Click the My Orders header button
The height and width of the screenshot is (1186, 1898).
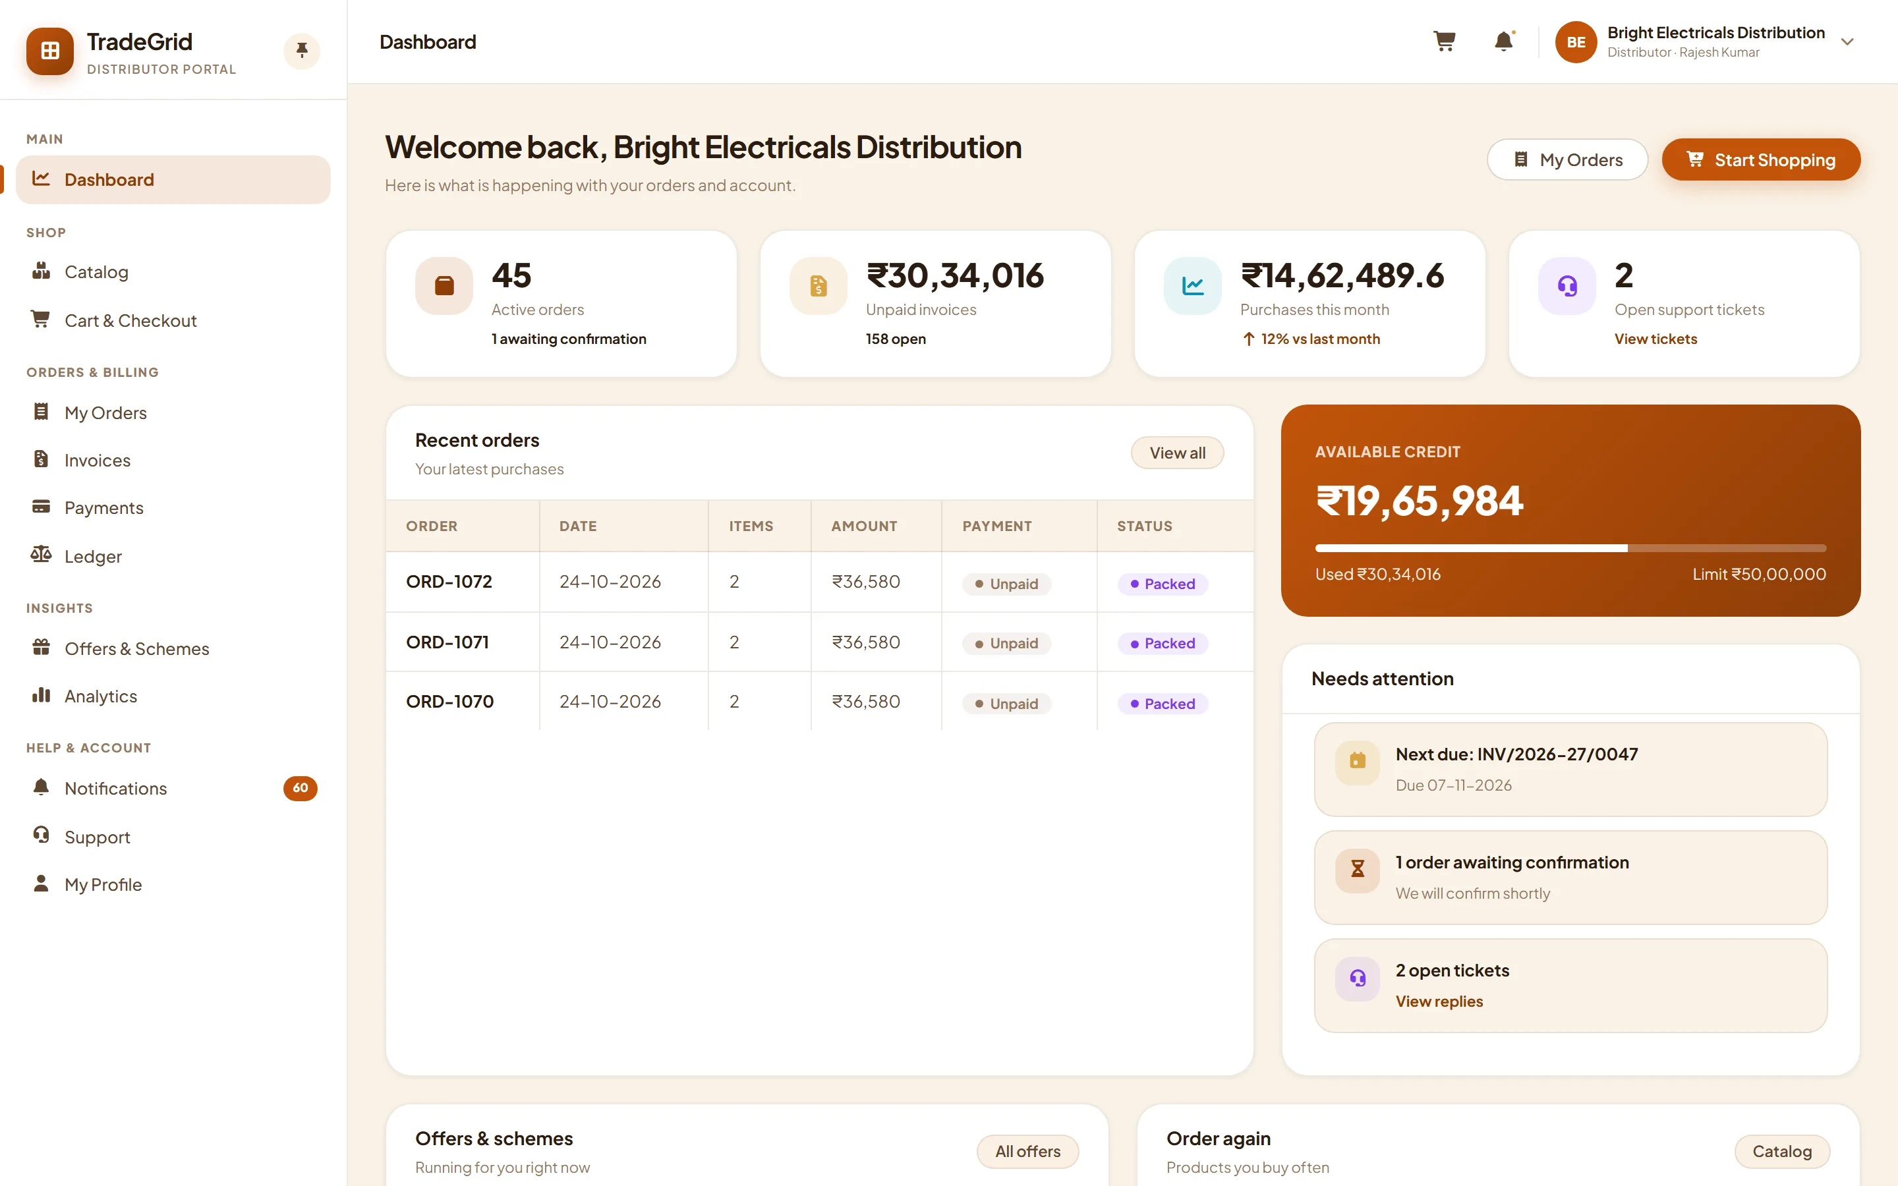1567,160
